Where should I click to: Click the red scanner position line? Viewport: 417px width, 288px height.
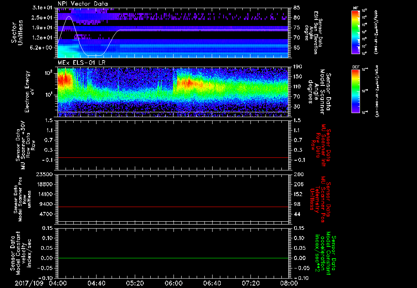click(x=173, y=207)
